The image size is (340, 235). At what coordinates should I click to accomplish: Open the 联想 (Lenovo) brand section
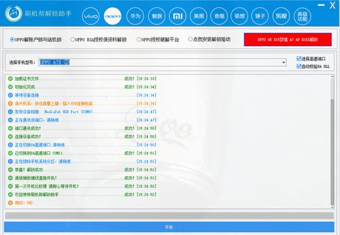[240, 17]
